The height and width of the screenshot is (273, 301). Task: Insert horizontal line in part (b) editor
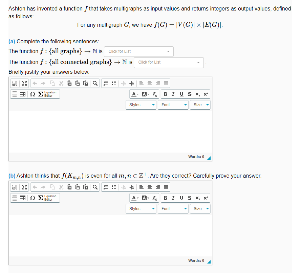[15, 198]
